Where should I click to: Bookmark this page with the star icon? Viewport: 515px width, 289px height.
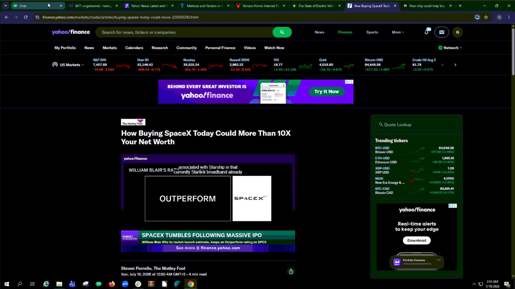(486, 17)
